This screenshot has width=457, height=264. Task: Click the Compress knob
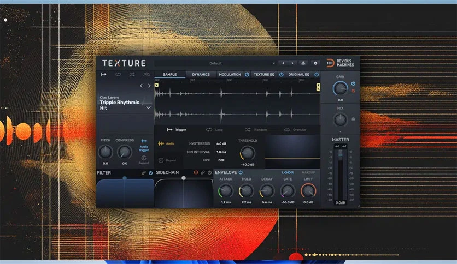[125, 152]
